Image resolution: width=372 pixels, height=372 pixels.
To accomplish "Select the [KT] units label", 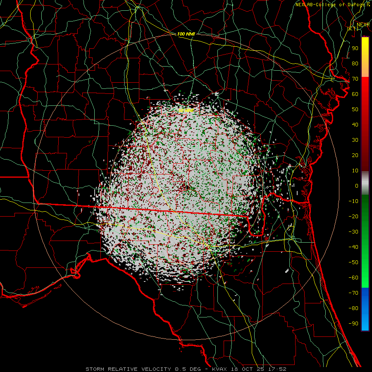I will pyautogui.click(x=353, y=29).
